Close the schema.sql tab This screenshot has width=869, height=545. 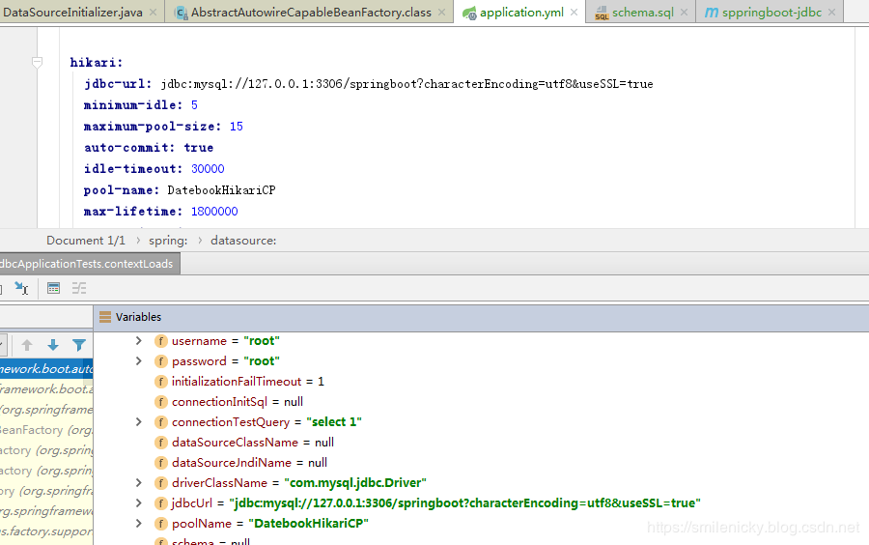coord(685,13)
